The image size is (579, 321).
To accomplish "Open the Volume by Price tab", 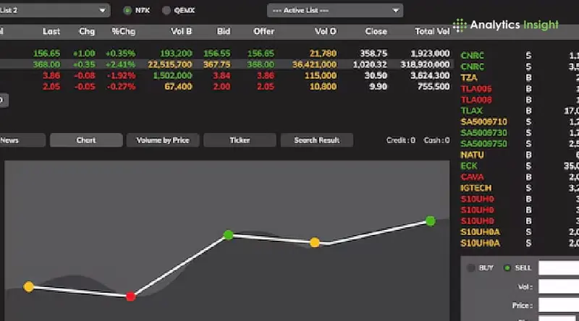I will tap(162, 140).
